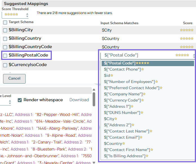Toggle the Target Schema select-all checkbox

(5, 22)
